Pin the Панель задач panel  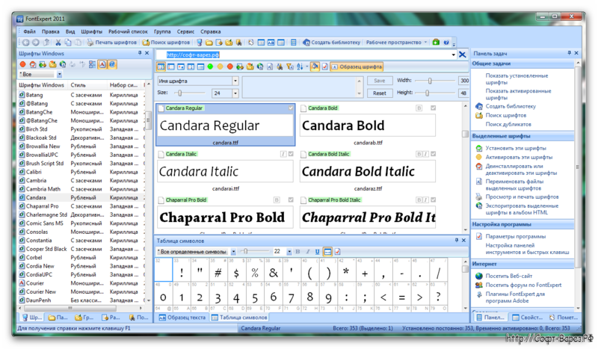point(569,53)
